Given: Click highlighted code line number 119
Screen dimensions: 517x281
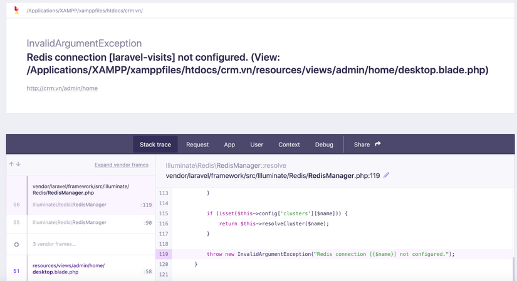Looking at the screenshot, I should [x=163, y=254].
